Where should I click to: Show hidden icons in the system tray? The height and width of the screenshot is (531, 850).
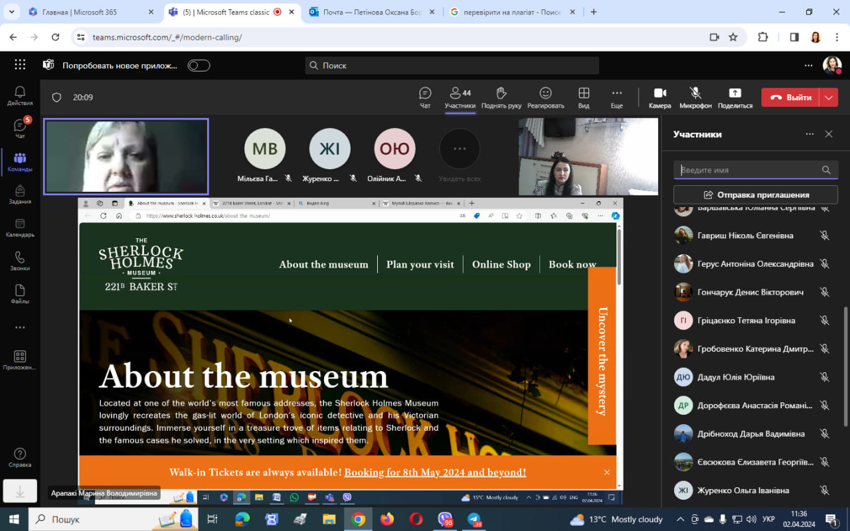click(680, 519)
